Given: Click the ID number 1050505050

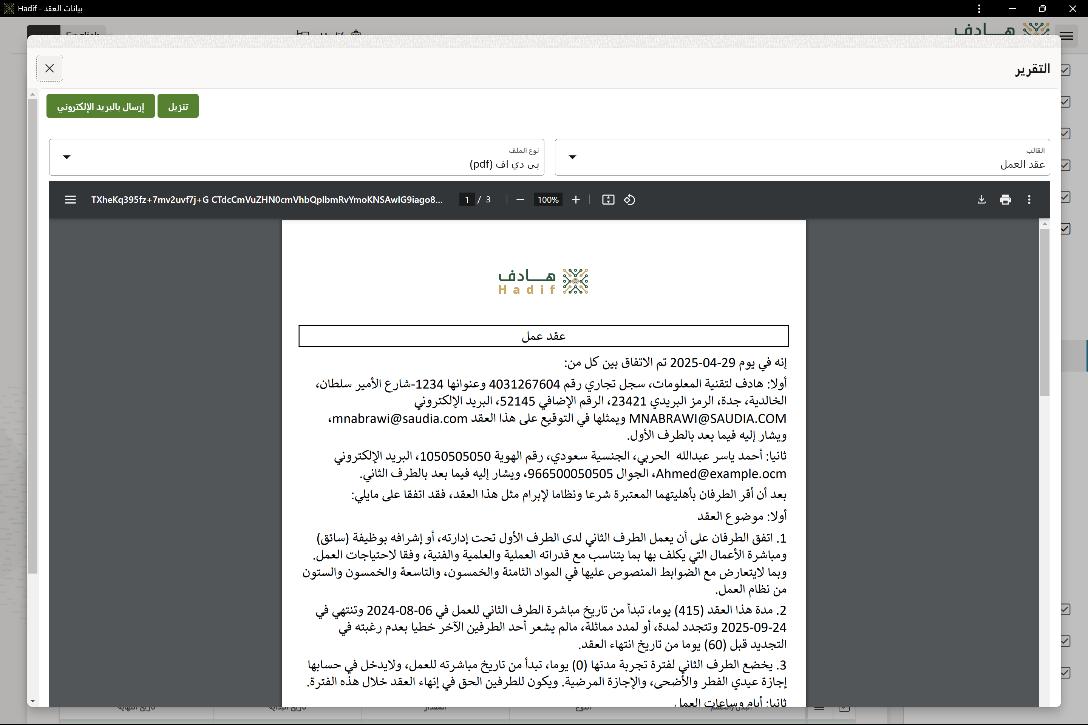Looking at the screenshot, I should (x=455, y=457).
